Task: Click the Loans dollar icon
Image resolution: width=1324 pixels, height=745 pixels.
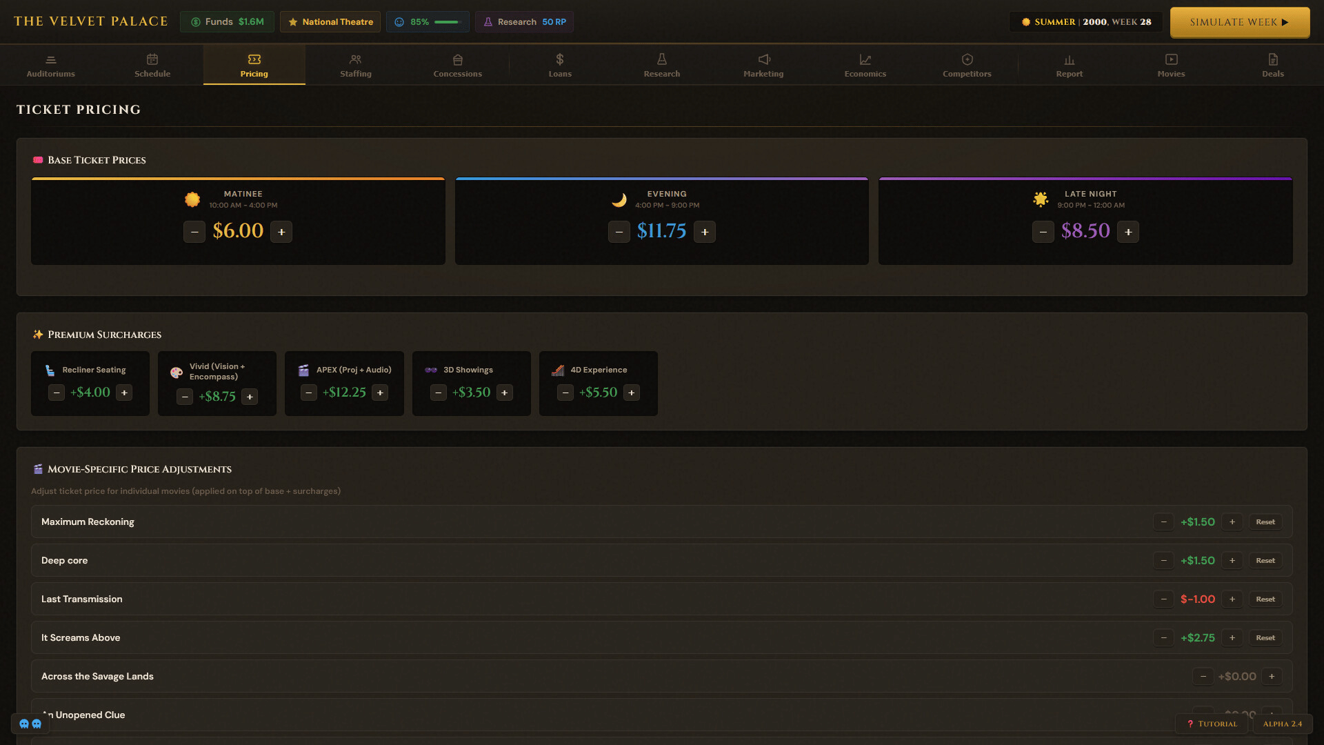Action: 560,59
